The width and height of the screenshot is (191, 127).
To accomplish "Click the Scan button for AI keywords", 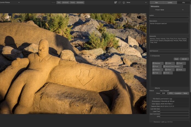I will point(176,59).
